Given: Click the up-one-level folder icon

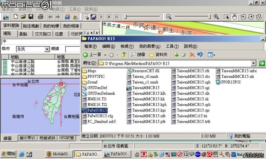Looking at the screenshot, I should pos(123,55).
